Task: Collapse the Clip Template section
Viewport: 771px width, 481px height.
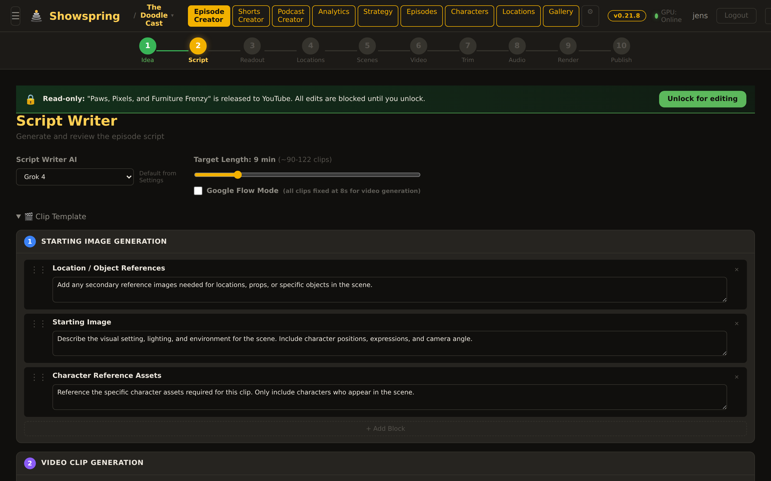Action: tap(18, 217)
